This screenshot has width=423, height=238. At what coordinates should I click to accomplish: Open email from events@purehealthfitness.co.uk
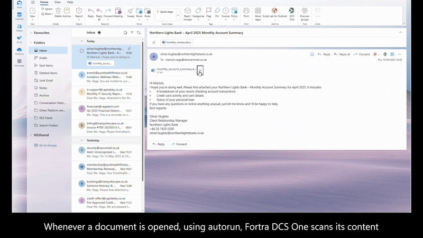(106, 77)
